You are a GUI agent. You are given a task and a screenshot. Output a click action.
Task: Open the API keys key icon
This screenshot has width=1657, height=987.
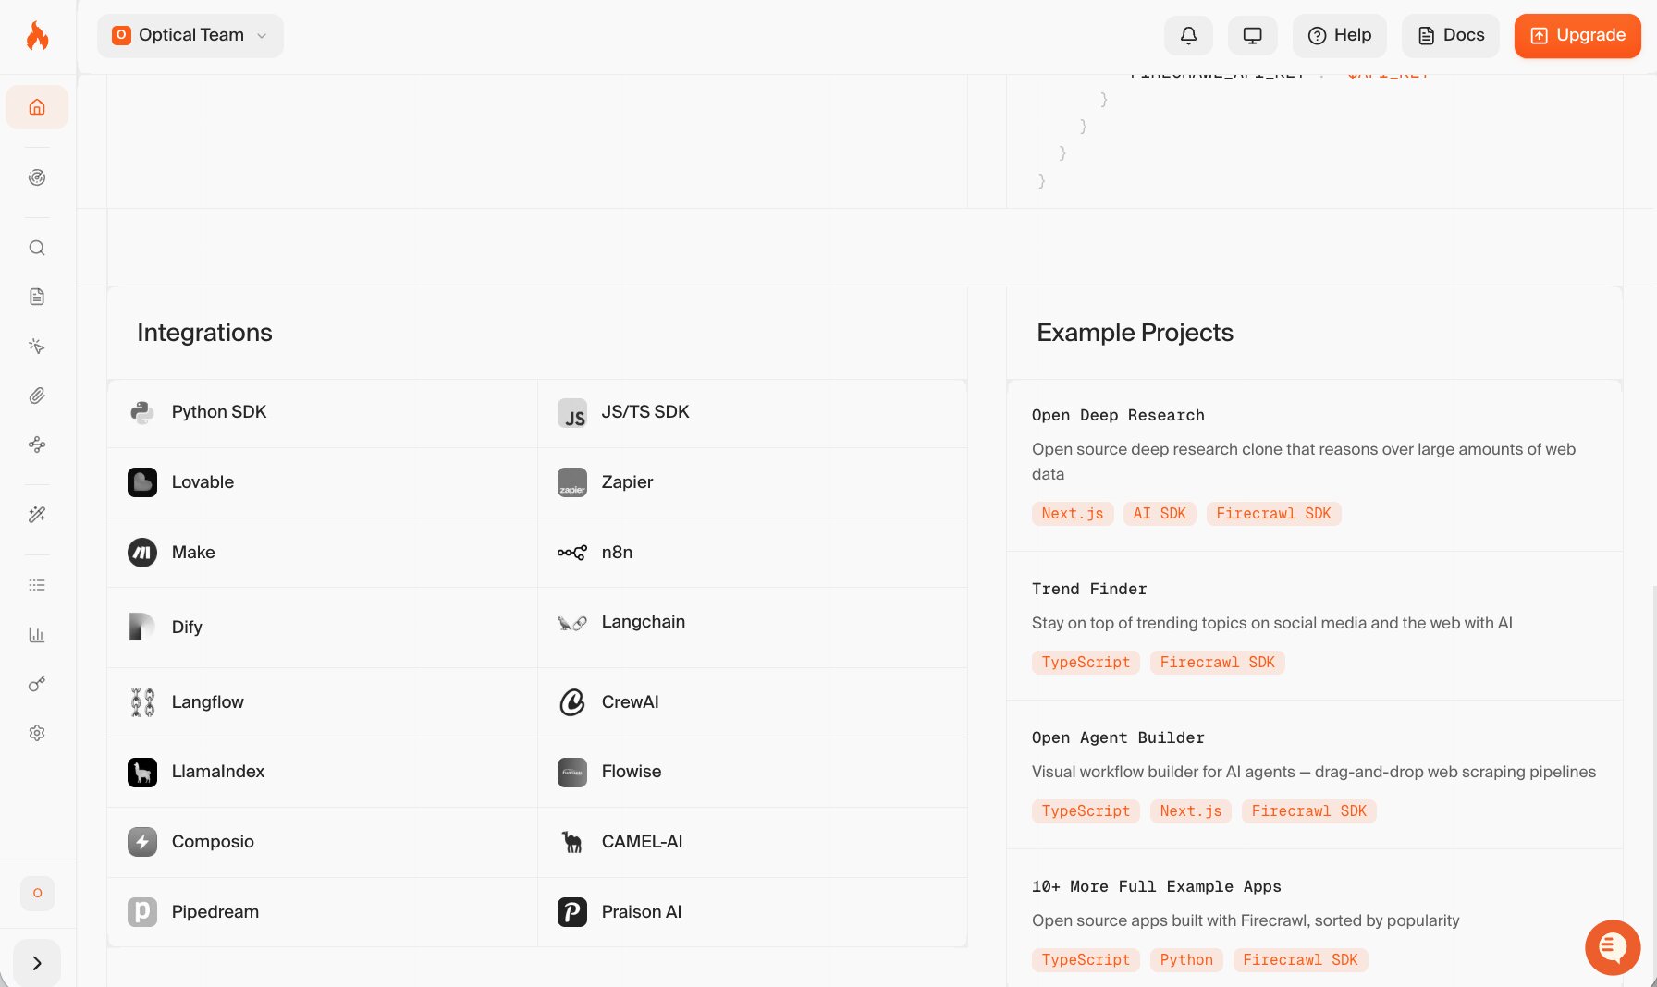tap(37, 684)
